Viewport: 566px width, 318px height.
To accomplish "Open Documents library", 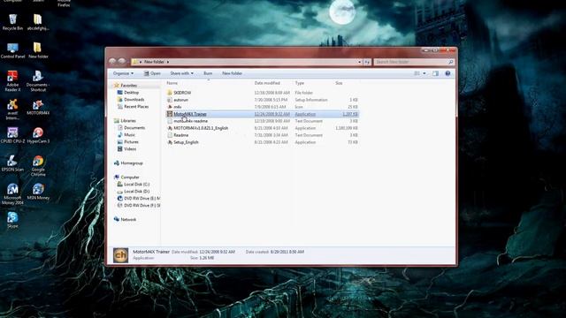I will (x=134, y=127).
